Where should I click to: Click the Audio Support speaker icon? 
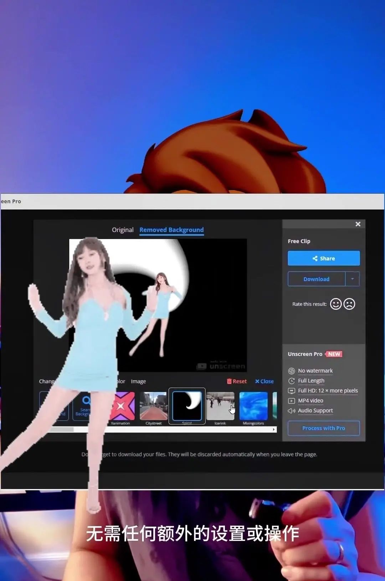click(291, 411)
